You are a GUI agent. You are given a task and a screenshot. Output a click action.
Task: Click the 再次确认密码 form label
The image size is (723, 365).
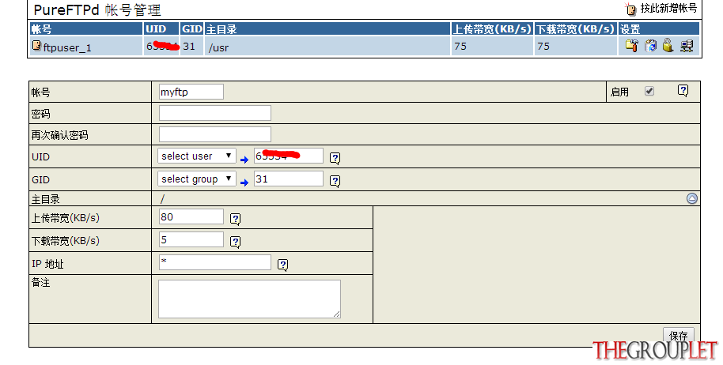(59, 135)
